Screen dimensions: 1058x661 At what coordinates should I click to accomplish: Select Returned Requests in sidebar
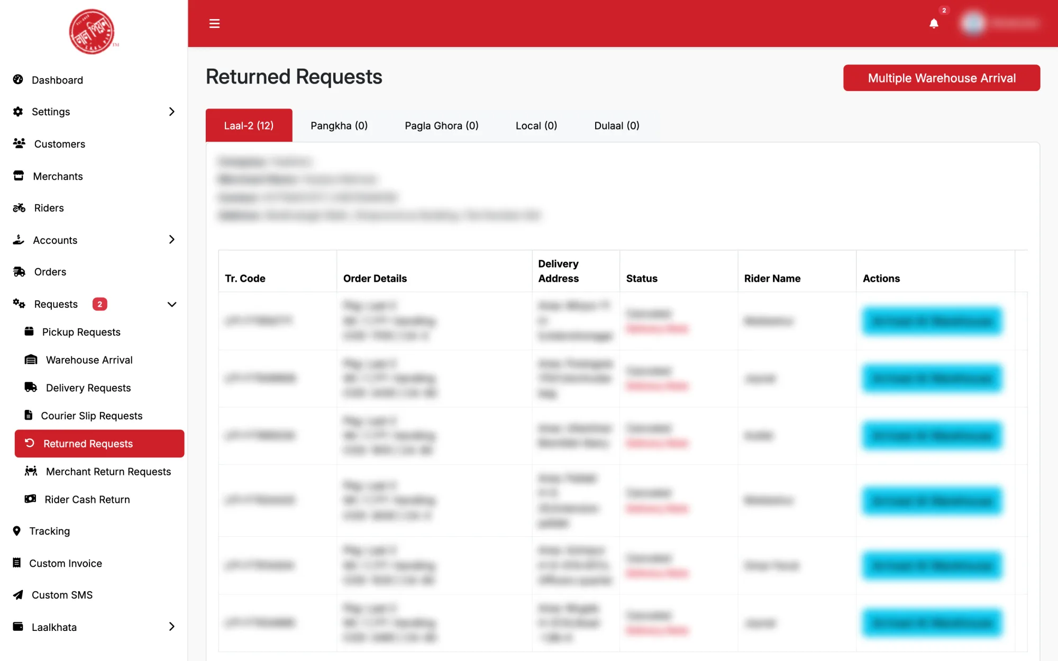click(x=99, y=444)
